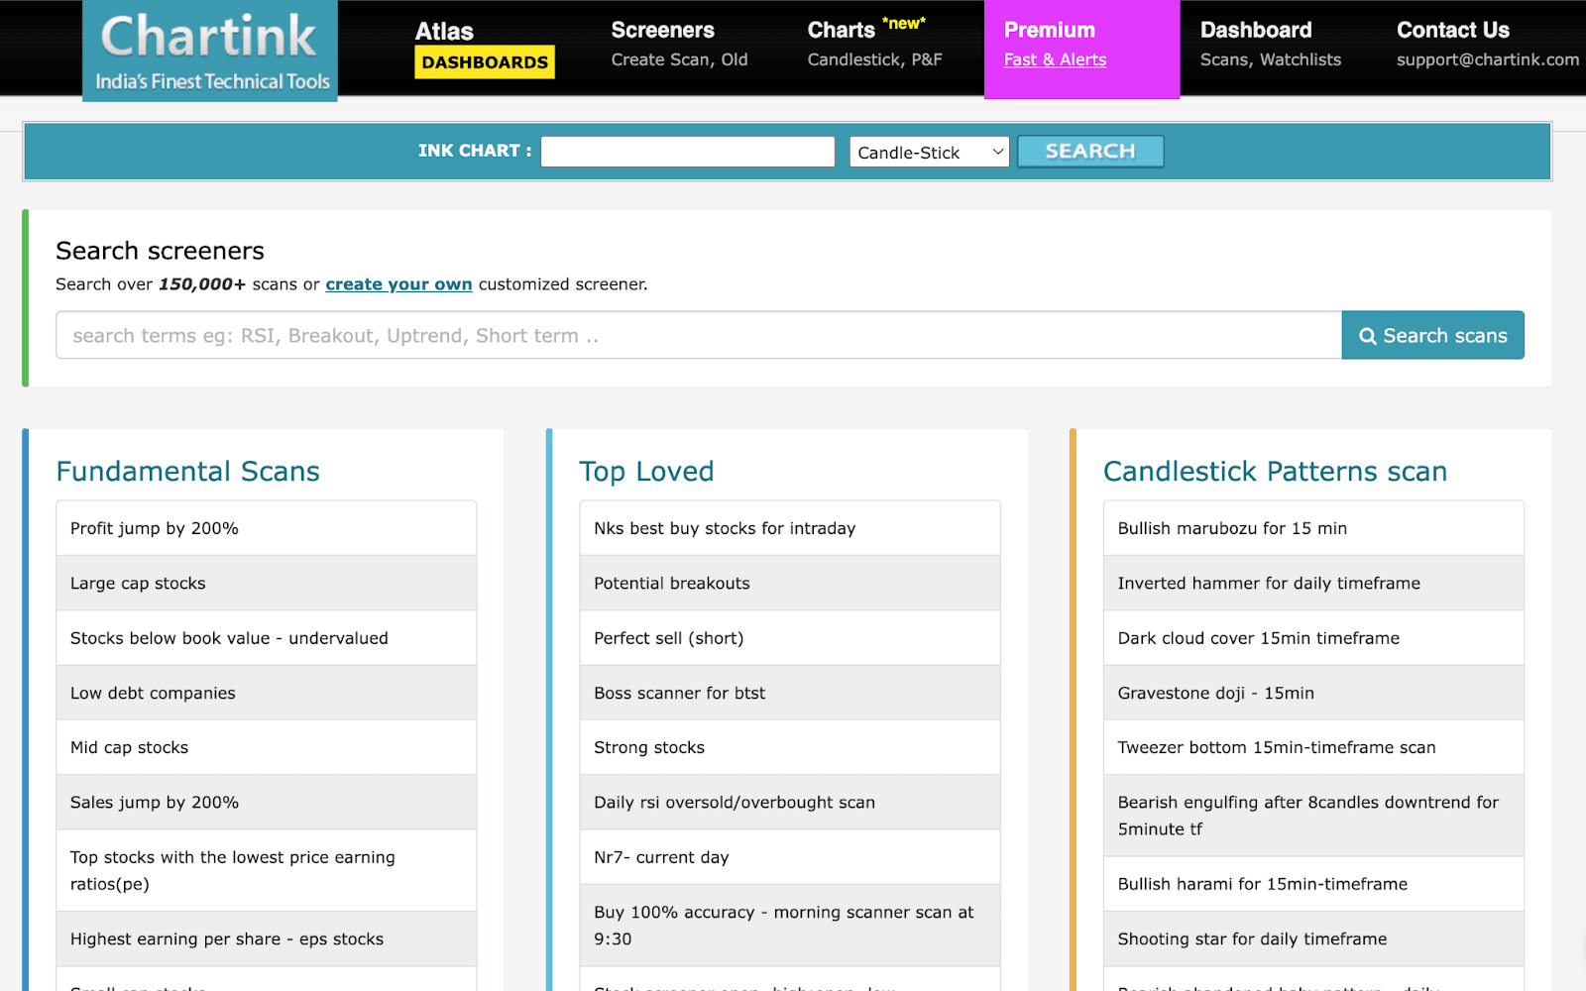Select Low debt companies scan
Image resolution: width=1586 pixels, height=991 pixels.
152,693
